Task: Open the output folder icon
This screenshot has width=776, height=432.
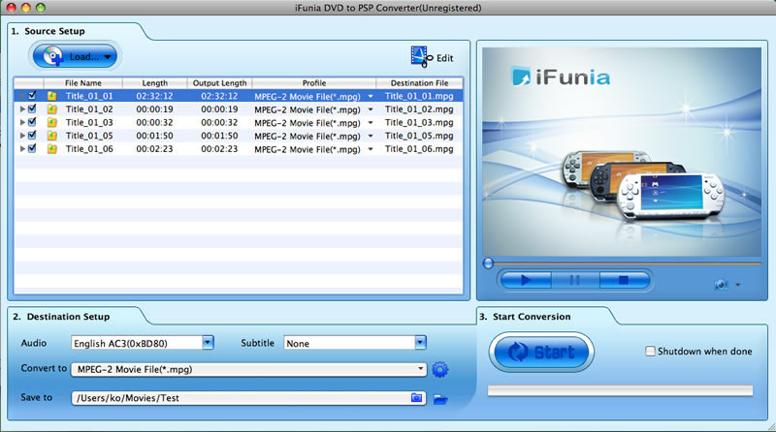Action: click(440, 399)
